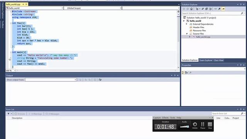Sort by the Line column header

(218, 118)
